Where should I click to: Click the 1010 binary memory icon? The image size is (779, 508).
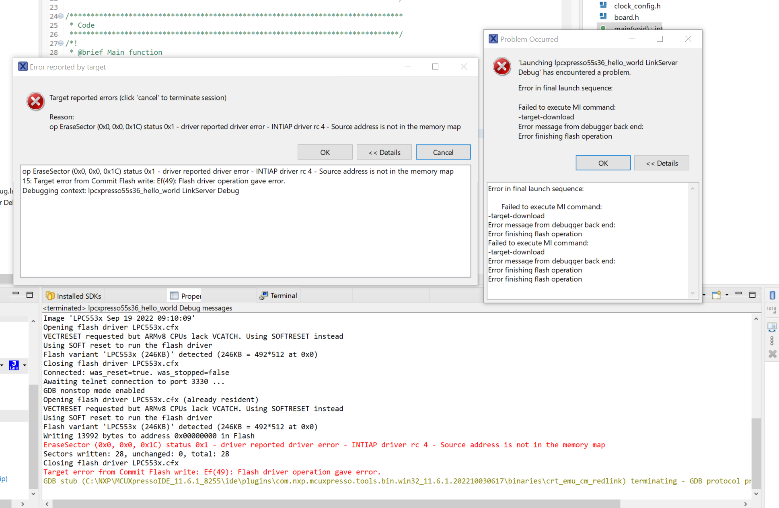point(771,309)
